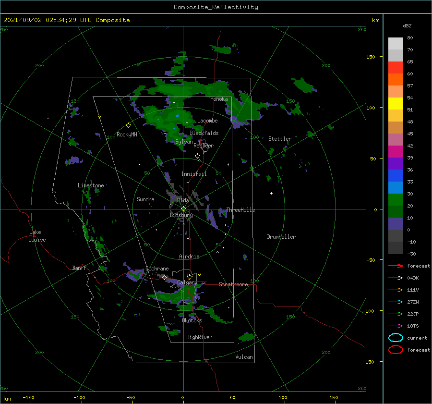Select the bright green swatch in dBZ scale
This screenshot has height=404, width=432.
[x=396, y=200]
